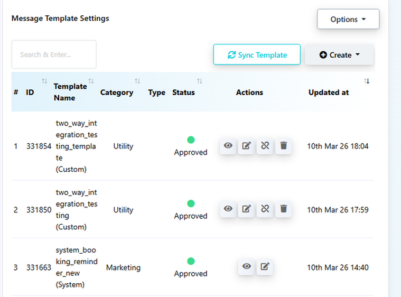
Task: Unlink template 331854 via broken-link icon
Action: (265, 146)
